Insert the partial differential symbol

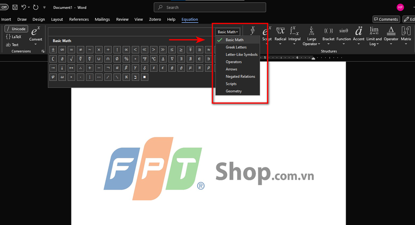(x=62, y=59)
